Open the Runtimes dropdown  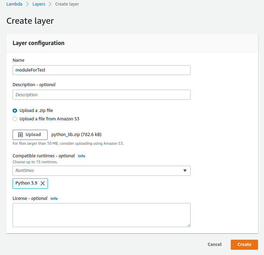pyautogui.click(x=101, y=171)
